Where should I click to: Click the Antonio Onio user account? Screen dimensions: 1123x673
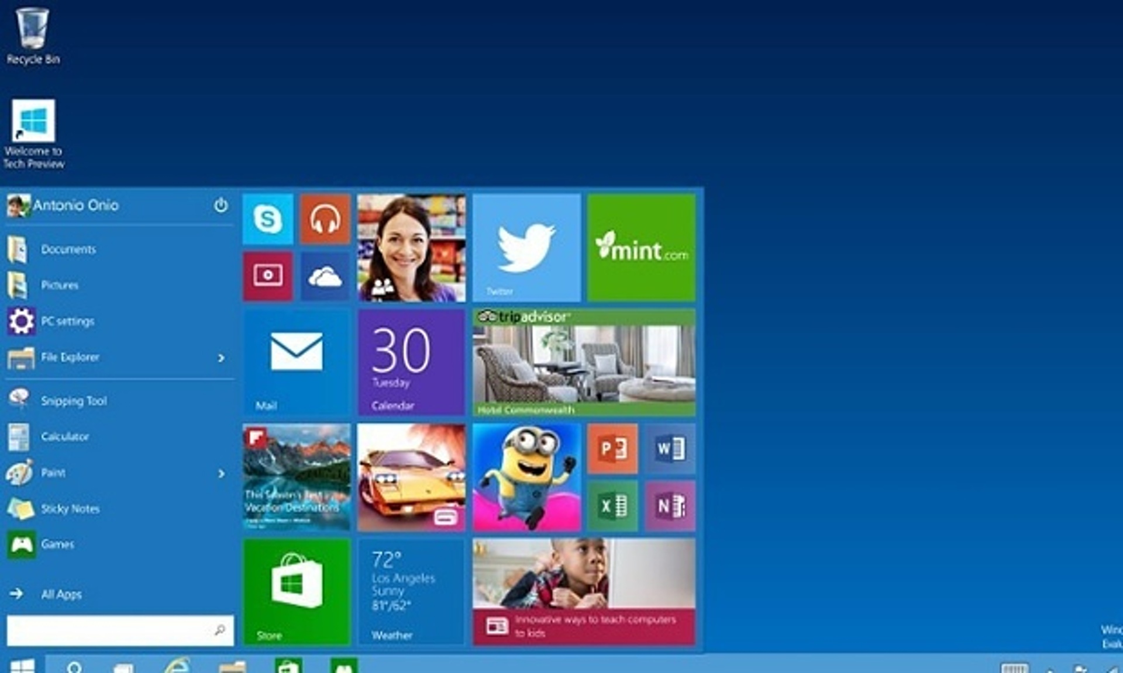(x=75, y=205)
